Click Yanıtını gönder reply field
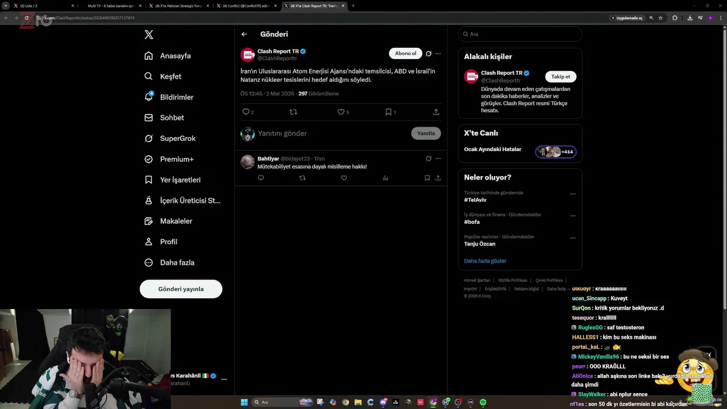 [x=331, y=133]
